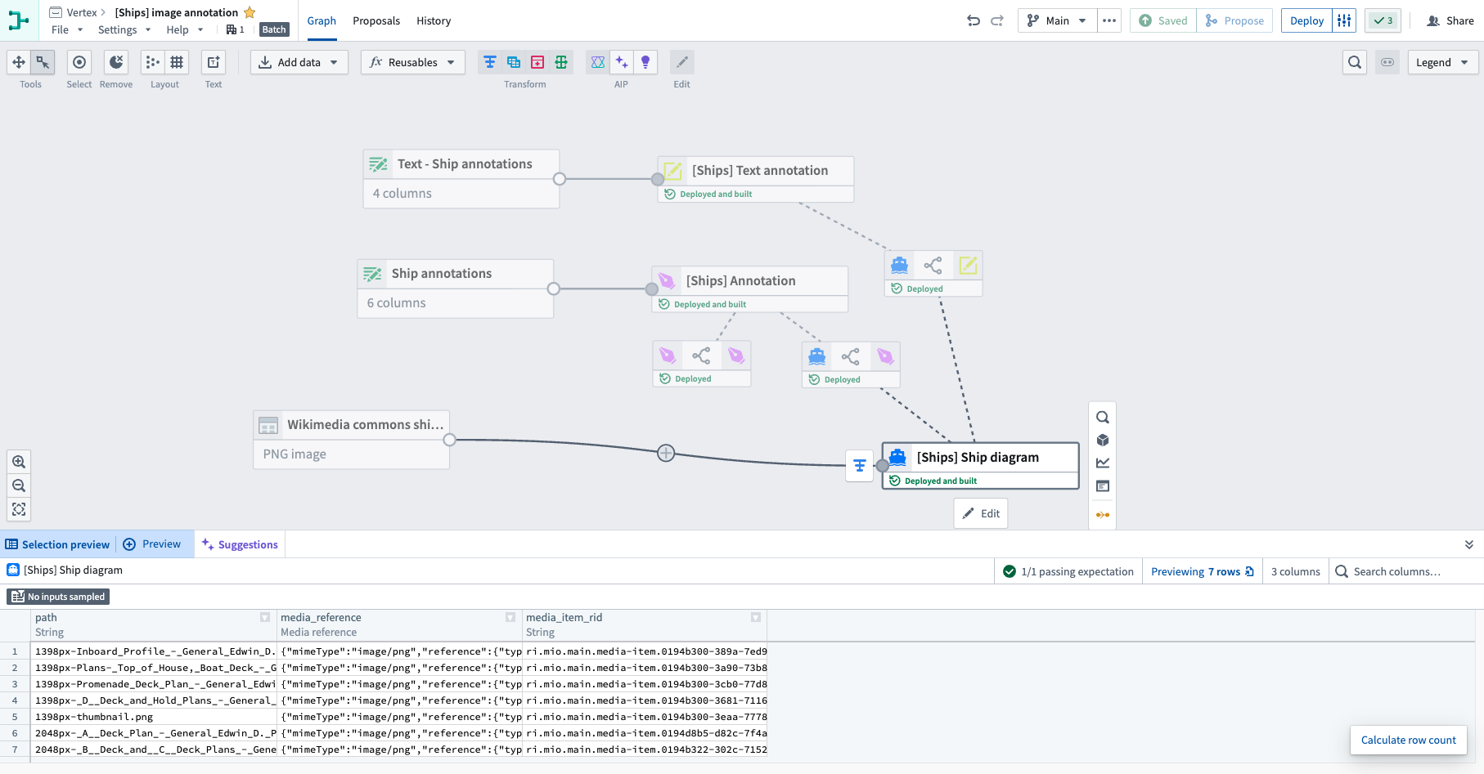1484x774 pixels.
Task: Fit graph to screen with bottom-left icon
Action: pyautogui.click(x=19, y=509)
